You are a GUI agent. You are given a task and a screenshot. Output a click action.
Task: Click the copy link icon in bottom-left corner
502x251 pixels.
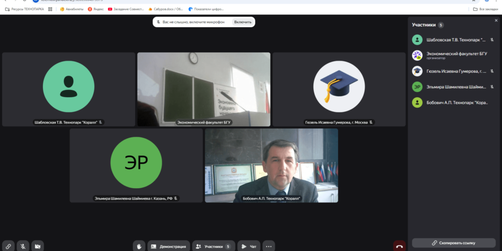pos(8,246)
